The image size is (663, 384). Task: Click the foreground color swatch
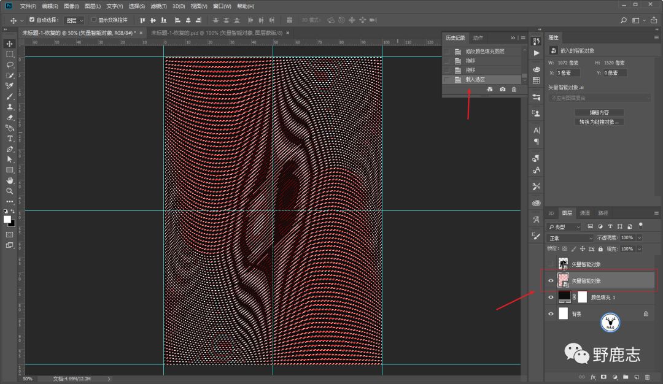[x=7, y=219]
